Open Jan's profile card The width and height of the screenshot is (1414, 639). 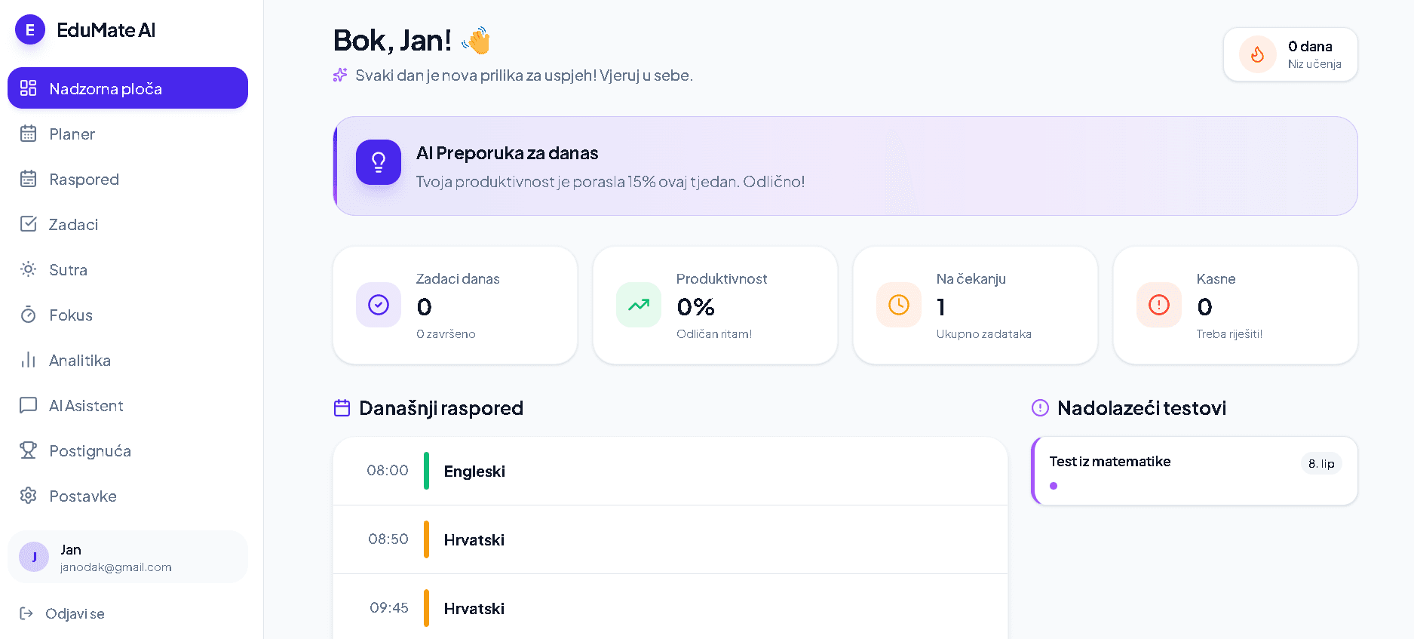pyautogui.click(x=127, y=557)
